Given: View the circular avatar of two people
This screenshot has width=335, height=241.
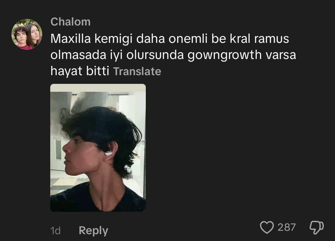Looking at the screenshot, I should tap(27, 34).
